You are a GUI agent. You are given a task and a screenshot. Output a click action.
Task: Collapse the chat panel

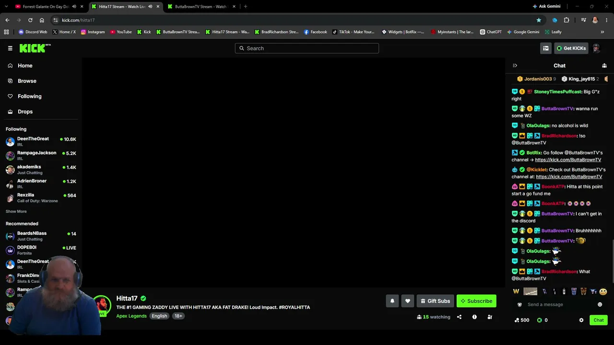[x=515, y=66]
